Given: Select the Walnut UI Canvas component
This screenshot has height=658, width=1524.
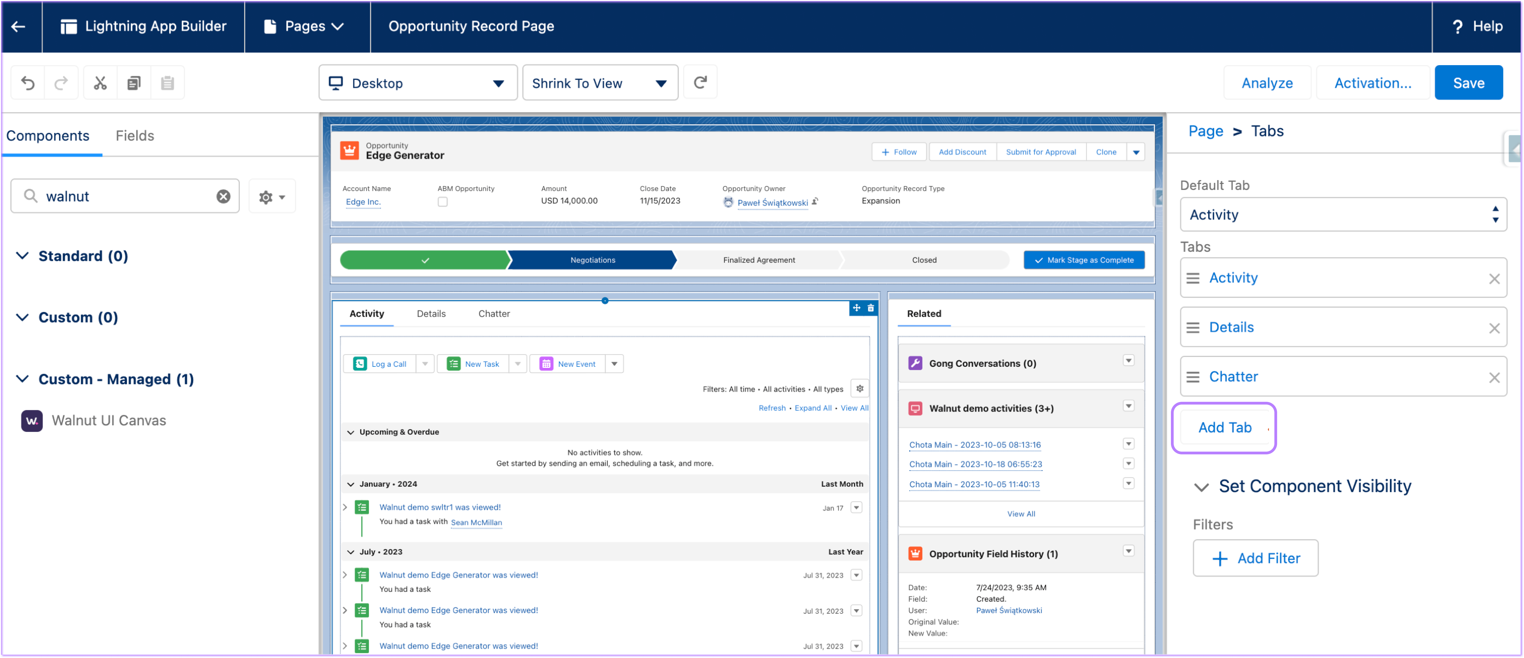Looking at the screenshot, I should [x=109, y=421].
